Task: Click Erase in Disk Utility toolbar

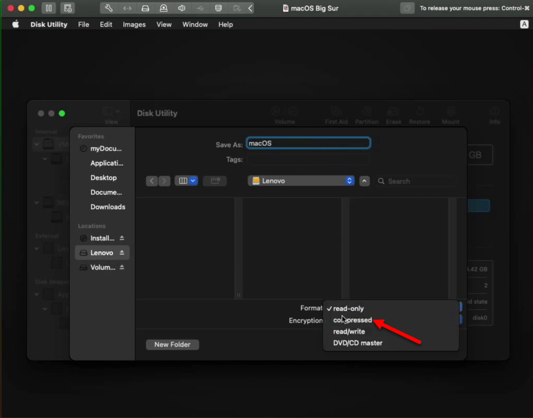Action: click(393, 115)
